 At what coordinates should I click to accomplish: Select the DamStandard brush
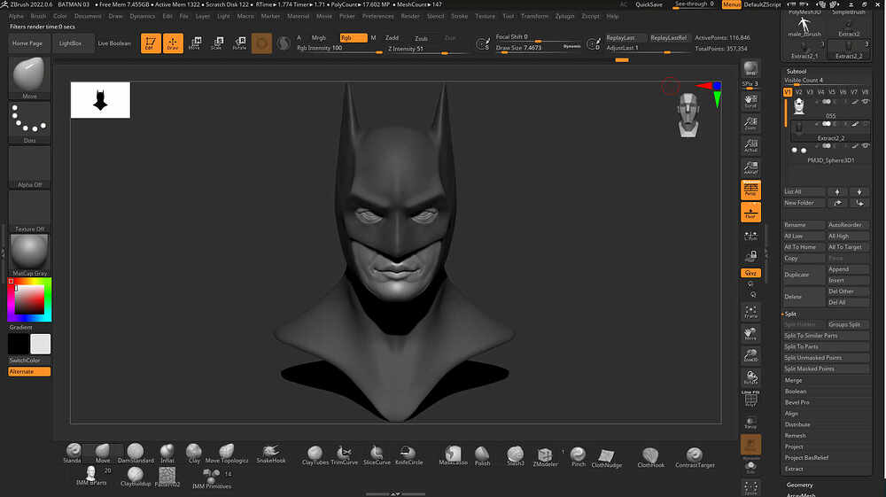tap(136, 453)
